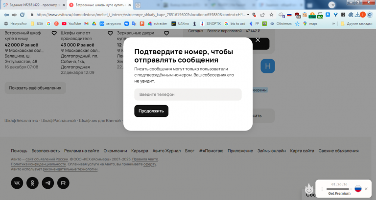
Task: Open the Безопасность footer link
Action: pyautogui.click(x=46, y=151)
